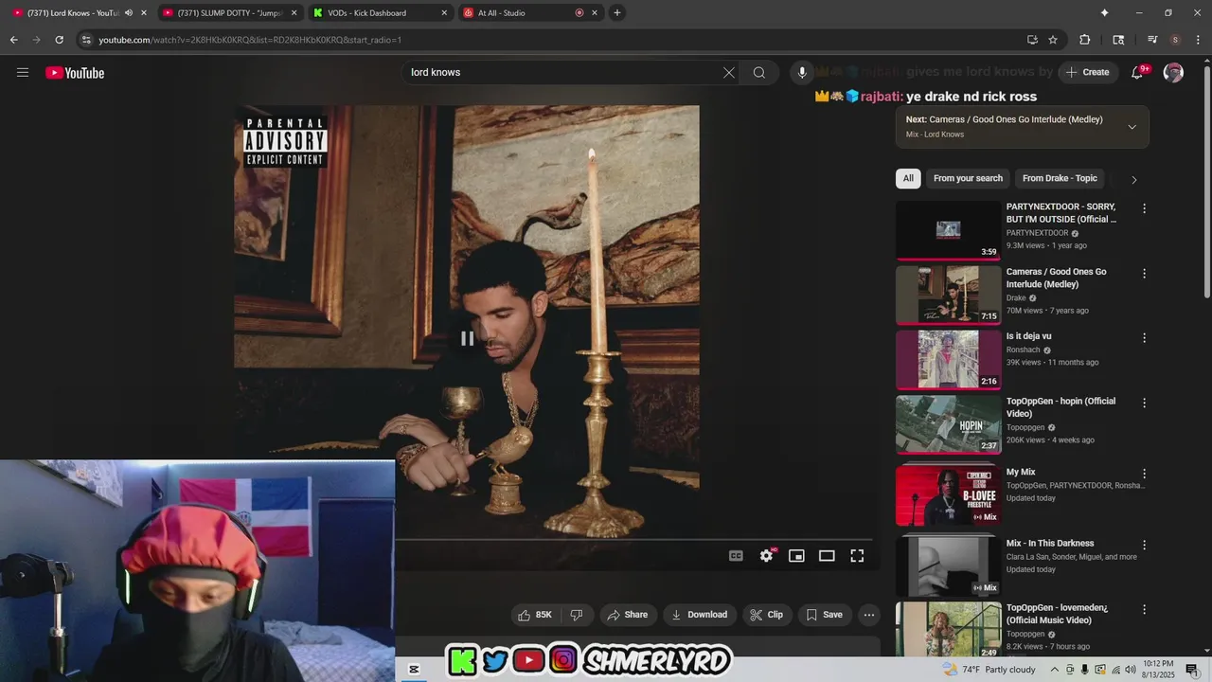Screen dimensions: 1212x682
Task: Go to YouTube home via logo
Action: click(x=75, y=73)
